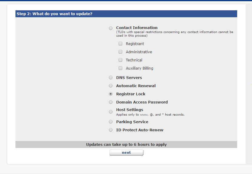Image resolution: width=252 pixels, height=174 pixels.
Task: Select the Contact Information radio button
Action: coord(111,28)
